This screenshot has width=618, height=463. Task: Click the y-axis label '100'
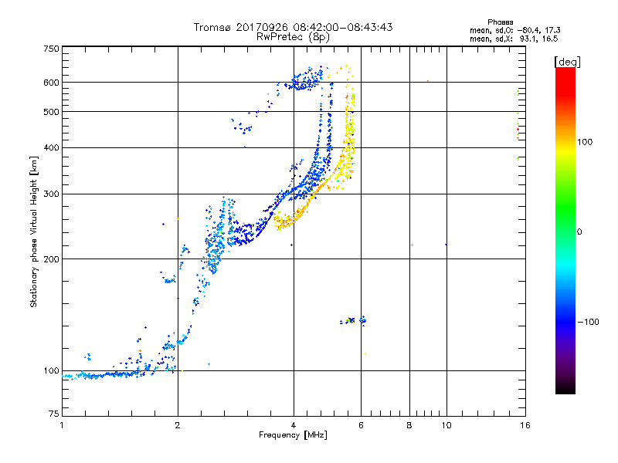[51, 370]
